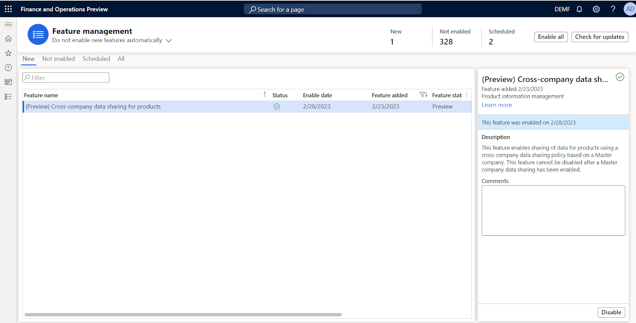Open the AD user account avatar
This screenshot has height=323, width=636.
pyautogui.click(x=630, y=9)
